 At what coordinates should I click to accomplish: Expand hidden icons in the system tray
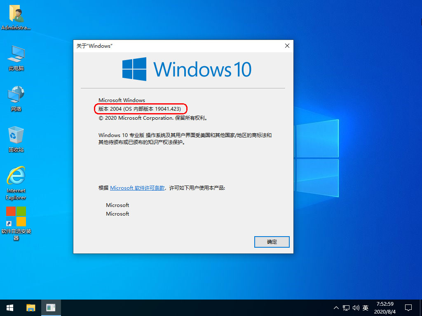pyautogui.click(x=336, y=307)
